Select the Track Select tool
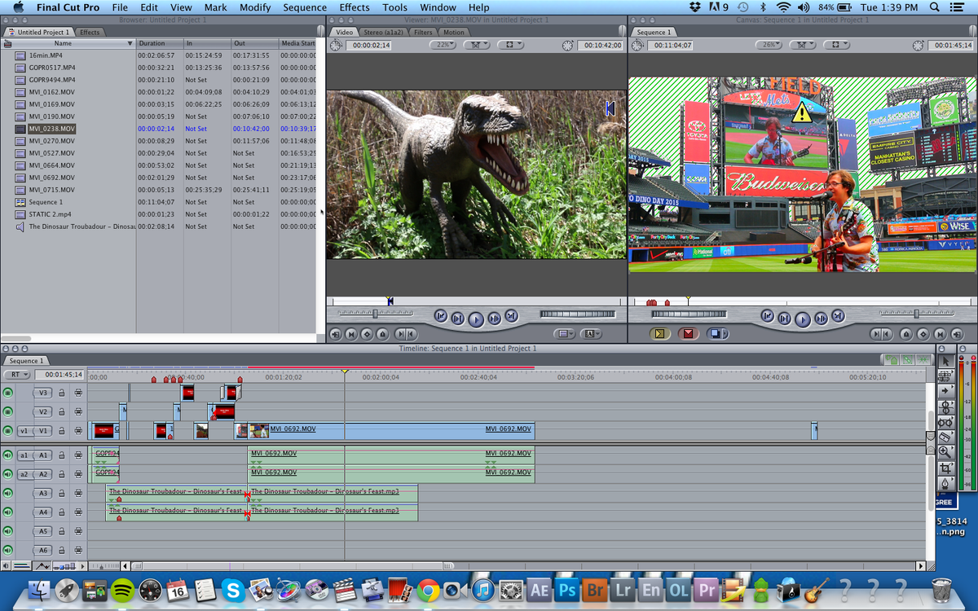Image resolution: width=978 pixels, height=611 pixels. coord(945,391)
